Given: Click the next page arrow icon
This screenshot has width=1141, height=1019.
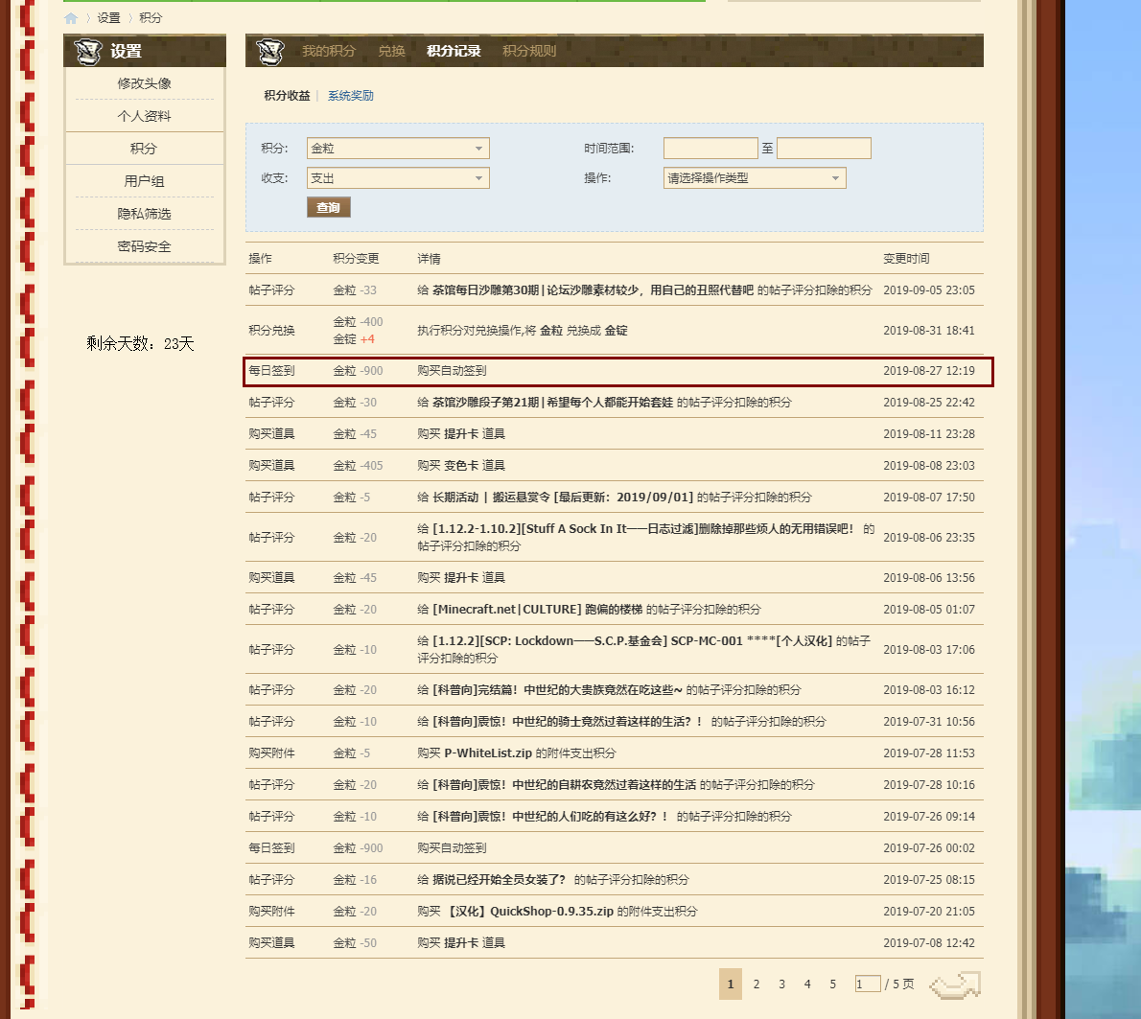Looking at the screenshot, I should 955,984.
